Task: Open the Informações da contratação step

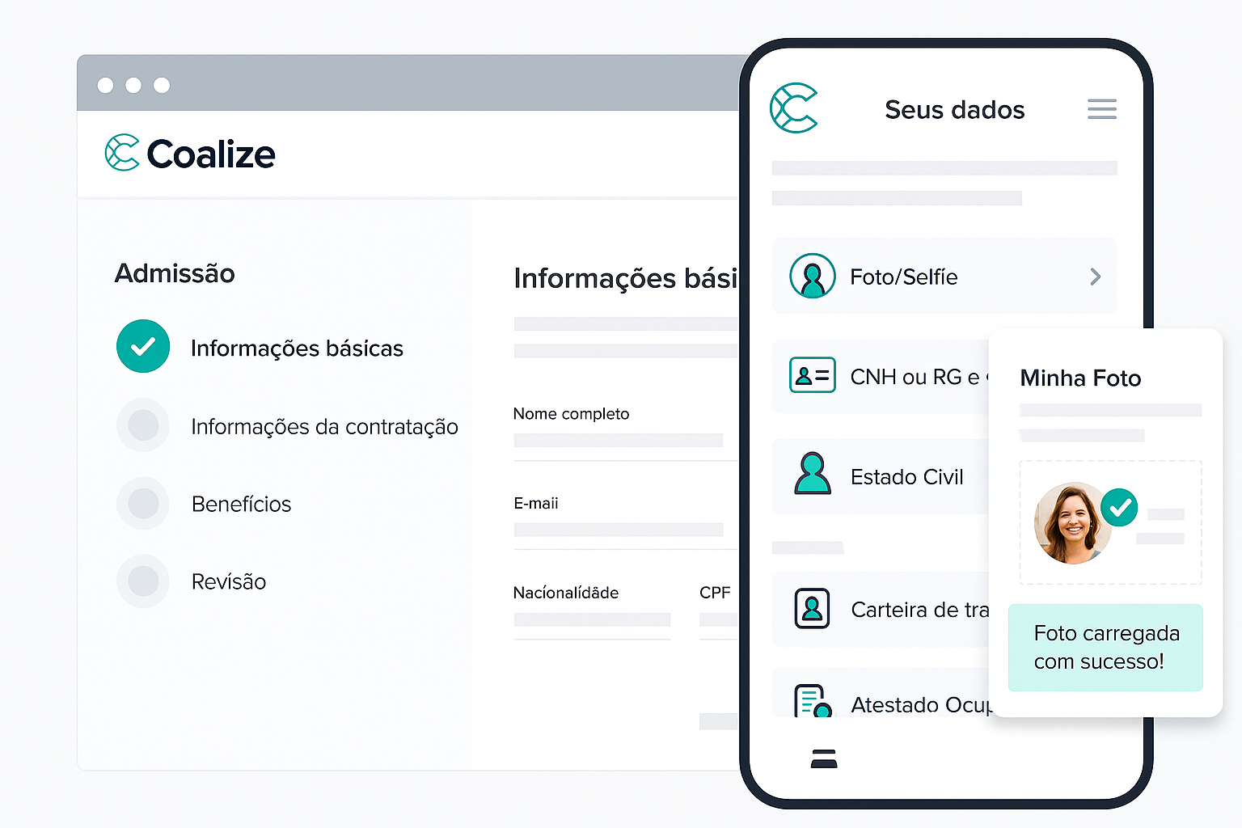Action: [x=324, y=426]
